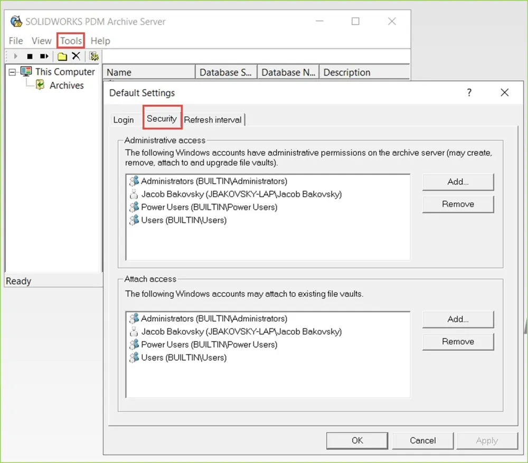Open the Tools menu

(x=71, y=41)
